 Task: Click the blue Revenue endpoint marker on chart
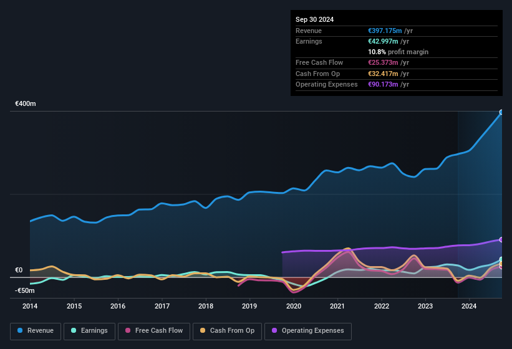click(501, 113)
